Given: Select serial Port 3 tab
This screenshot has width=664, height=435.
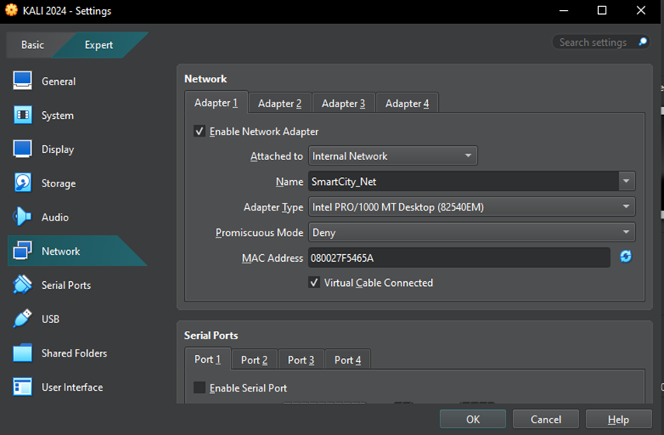Looking at the screenshot, I should click(301, 360).
